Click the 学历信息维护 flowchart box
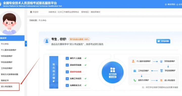 (x=168, y=61)
